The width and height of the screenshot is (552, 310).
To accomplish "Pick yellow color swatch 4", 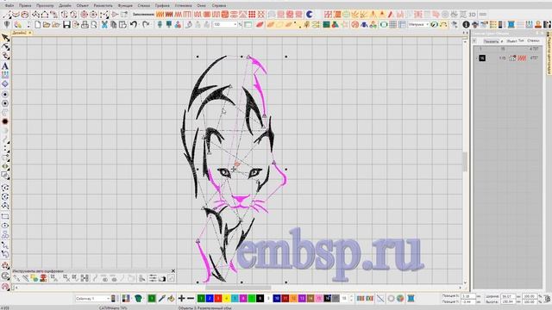I will point(226,299).
